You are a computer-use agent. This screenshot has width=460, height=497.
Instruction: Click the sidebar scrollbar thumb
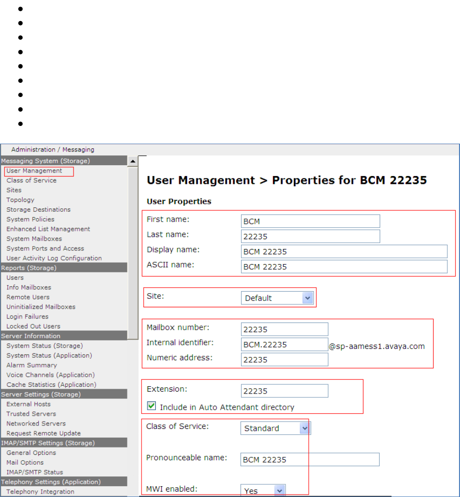[x=133, y=253]
